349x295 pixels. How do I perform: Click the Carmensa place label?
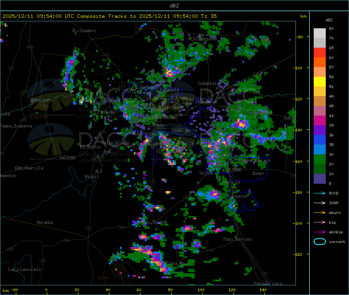pyautogui.click(x=237, y=196)
